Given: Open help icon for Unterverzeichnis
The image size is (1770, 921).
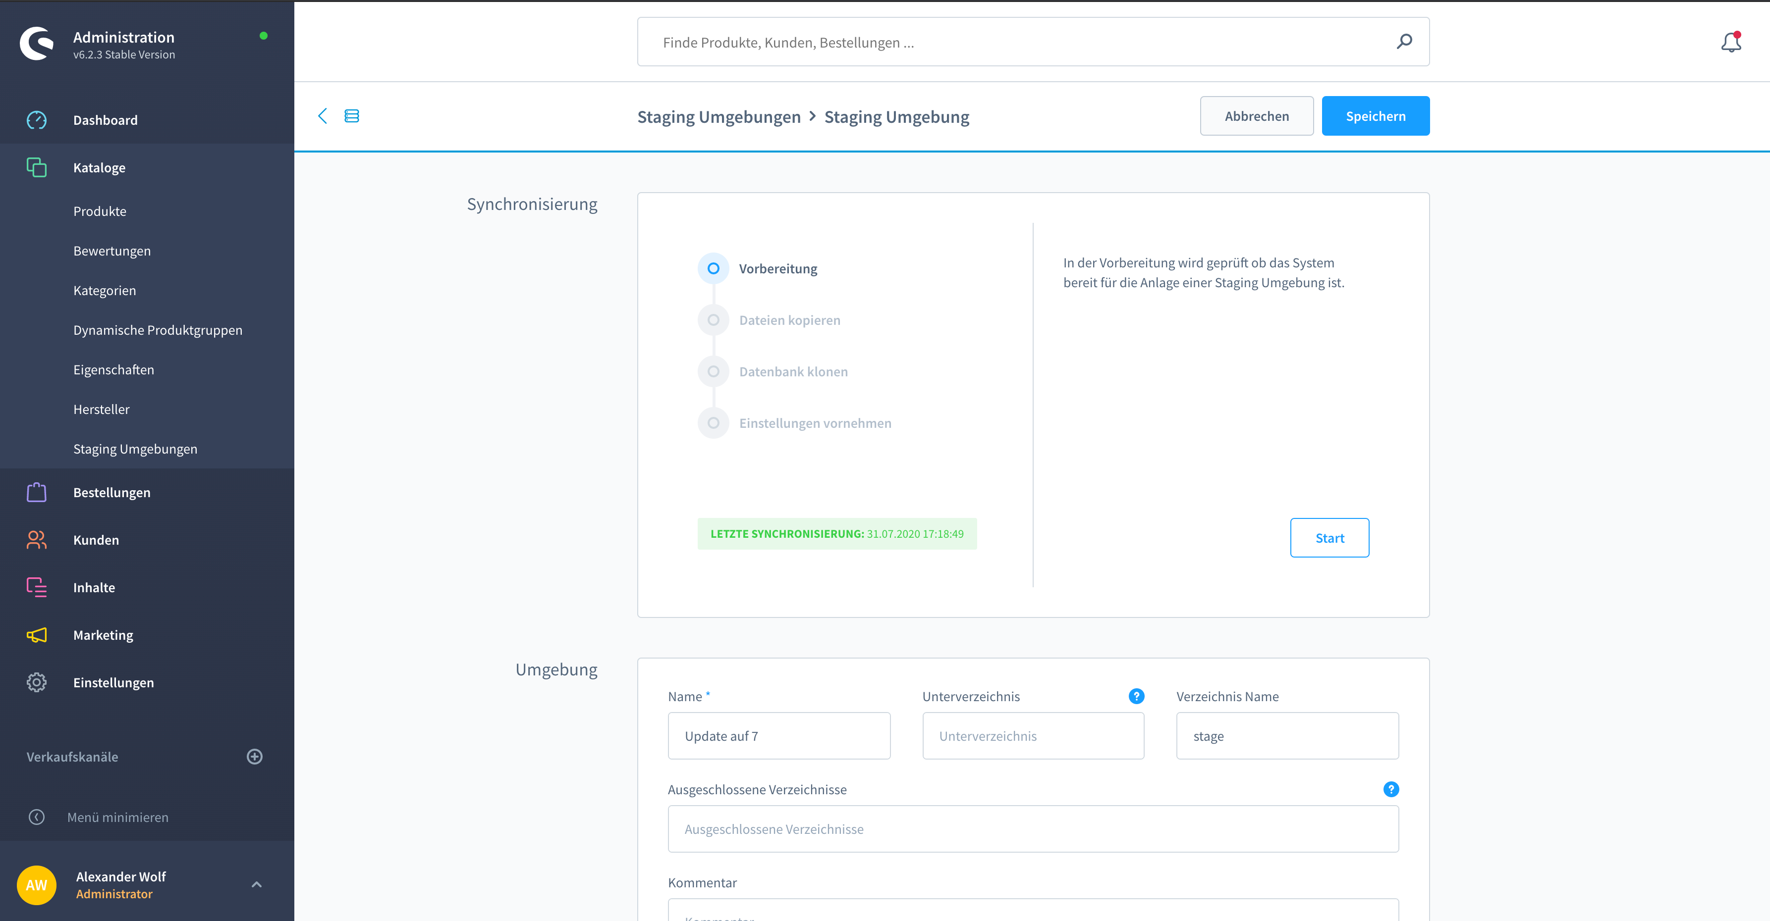Looking at the screenshot, I should (1137, 696).
